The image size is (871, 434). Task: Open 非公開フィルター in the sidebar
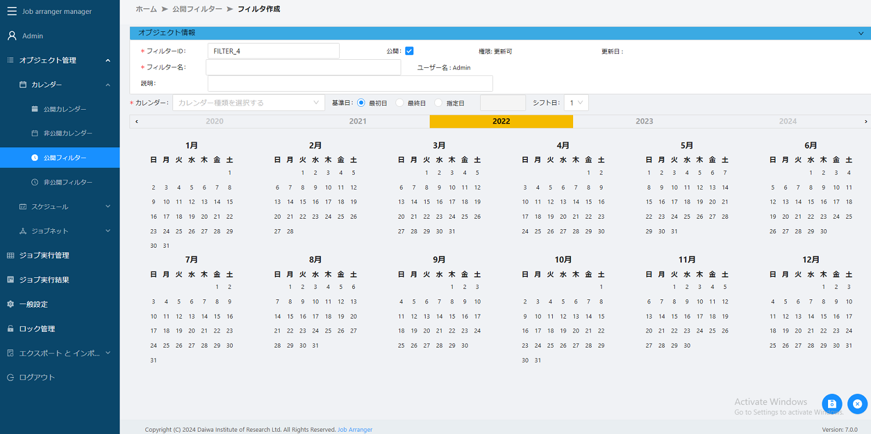pos(61,182)
